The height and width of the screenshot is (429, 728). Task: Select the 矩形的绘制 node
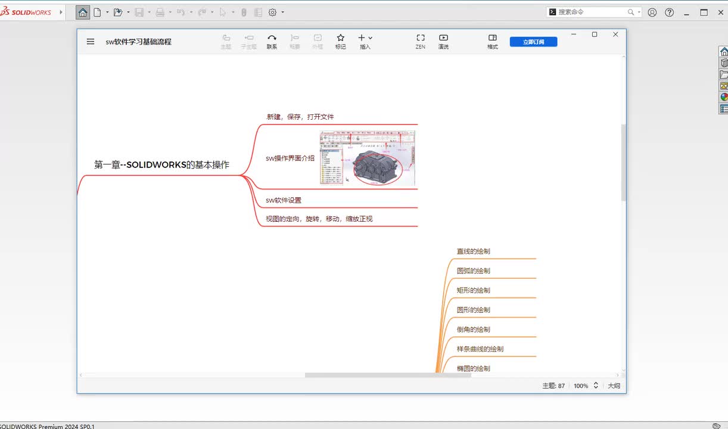(474, 290)
